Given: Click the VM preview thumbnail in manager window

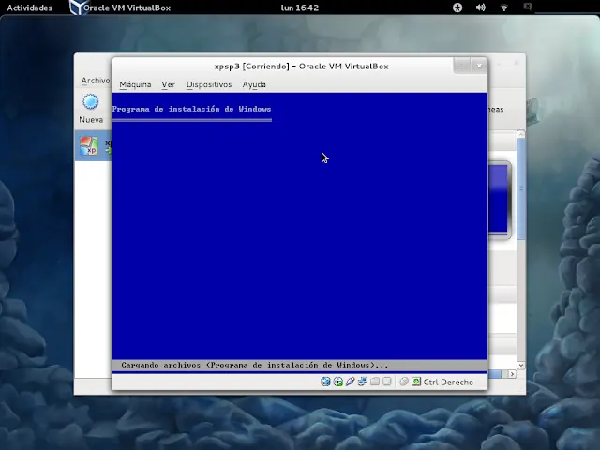Looking at the screenshot, I should 499,200.
